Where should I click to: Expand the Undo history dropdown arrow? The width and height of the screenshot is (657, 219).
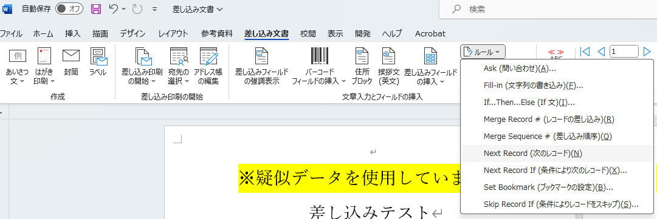(x=123, y=8)
